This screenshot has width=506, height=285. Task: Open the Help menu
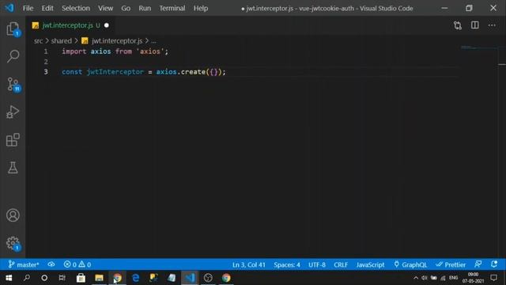point(200,8)
